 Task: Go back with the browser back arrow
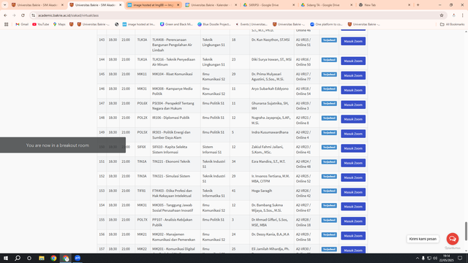click(5, 15)
